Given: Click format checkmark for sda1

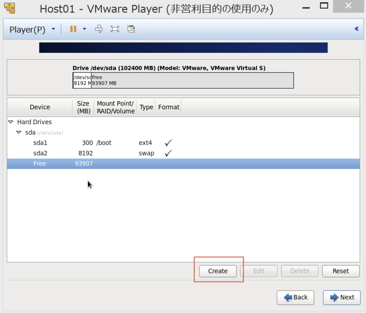Looking at the screenshot, I should pos(168,143).
